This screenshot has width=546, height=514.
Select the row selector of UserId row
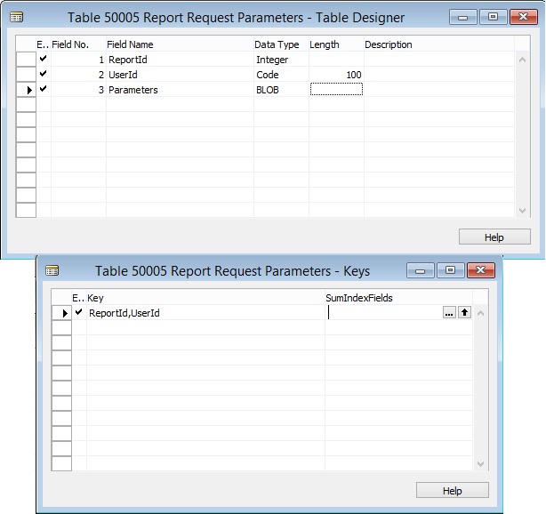(x=26, y=74)
